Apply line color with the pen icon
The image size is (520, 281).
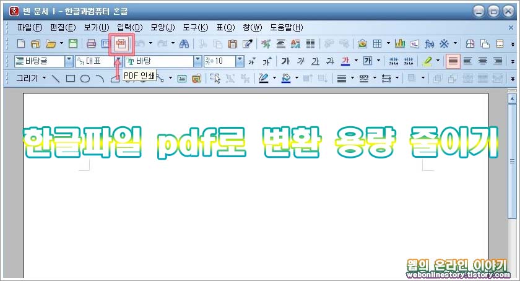point(264,79)
